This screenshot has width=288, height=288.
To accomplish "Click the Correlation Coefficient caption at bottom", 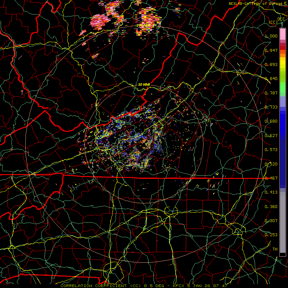I will (144, 286).
